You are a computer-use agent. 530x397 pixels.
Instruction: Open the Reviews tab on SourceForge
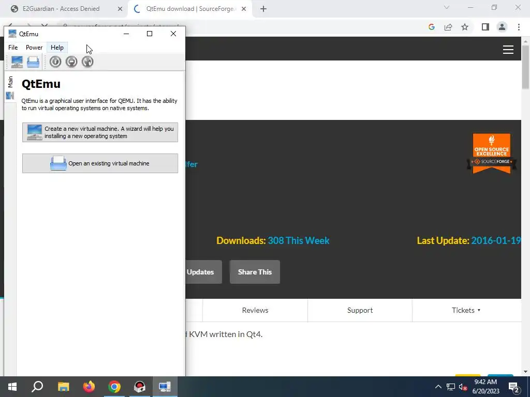click(255, 310)
